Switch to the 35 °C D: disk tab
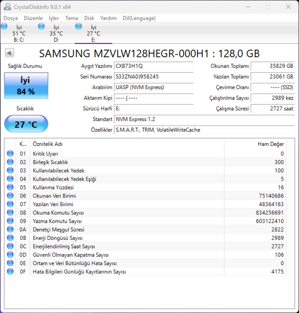 [56, 33]
